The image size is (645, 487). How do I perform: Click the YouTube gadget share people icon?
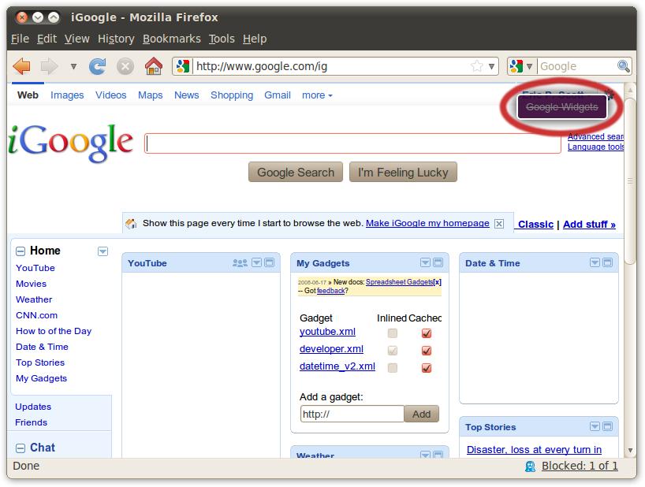(x=240, y=262)
